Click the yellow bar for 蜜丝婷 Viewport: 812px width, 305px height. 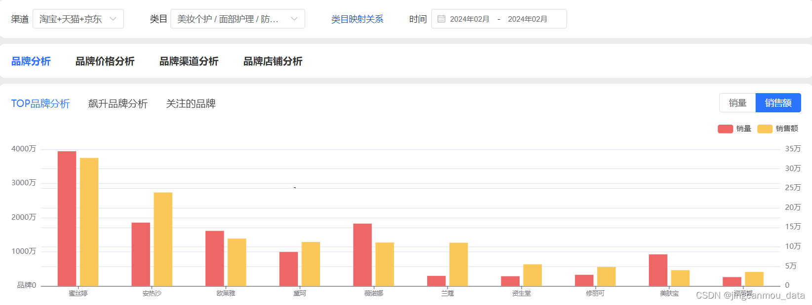[x=89, y=222]
